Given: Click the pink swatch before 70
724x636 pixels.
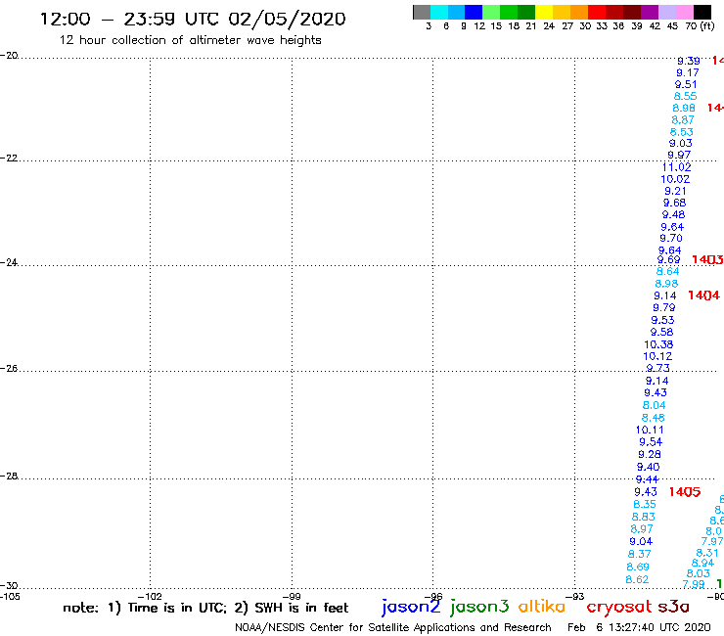Looking at the screenshot, I should pyautogui.click(x=684, y=13).
